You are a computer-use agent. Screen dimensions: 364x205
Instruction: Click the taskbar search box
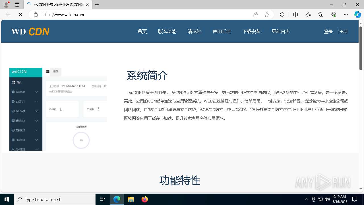point(55,199)
